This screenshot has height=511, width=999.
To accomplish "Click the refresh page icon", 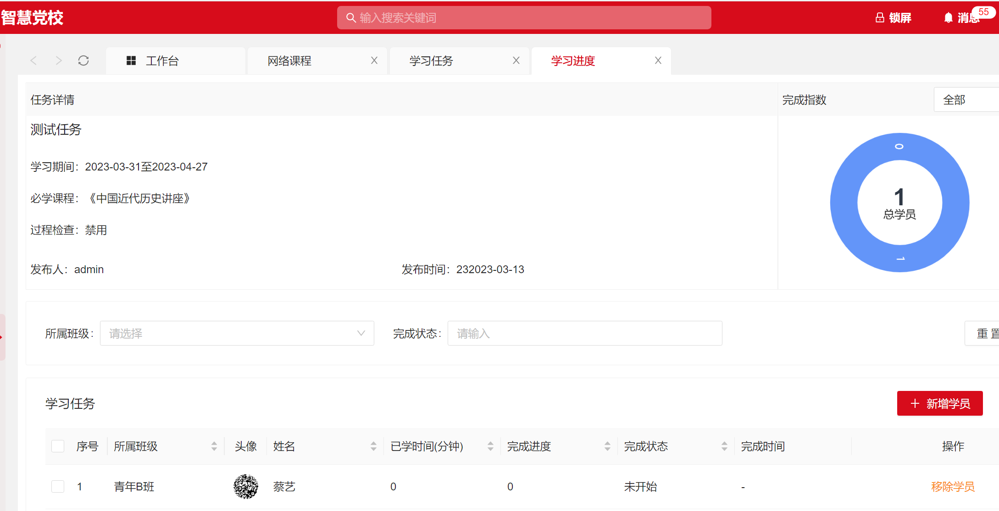I will click(x=83, y=60).
